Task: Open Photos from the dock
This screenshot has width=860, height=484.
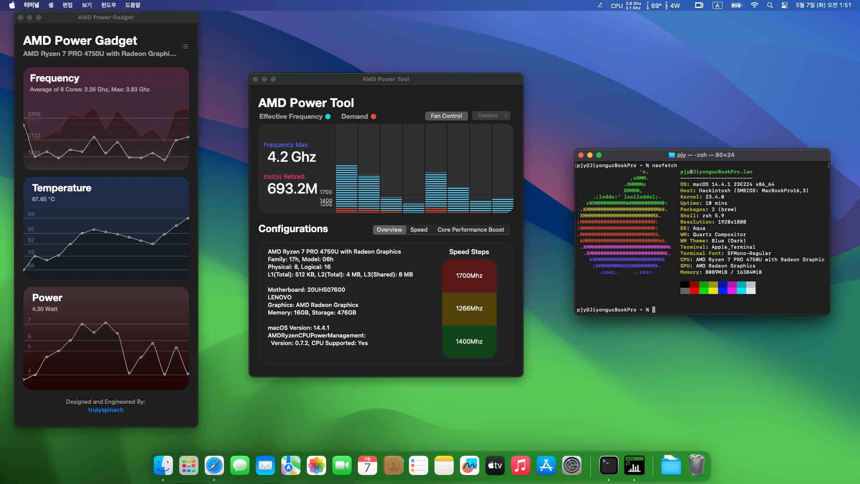Action: (316, 466)
